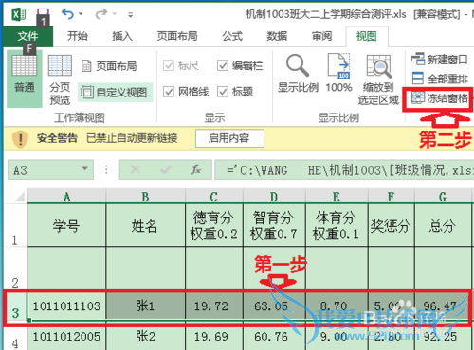The image size is (474, 350).
Task: Open a 新建窗口 new window
Action: (439, 60)
